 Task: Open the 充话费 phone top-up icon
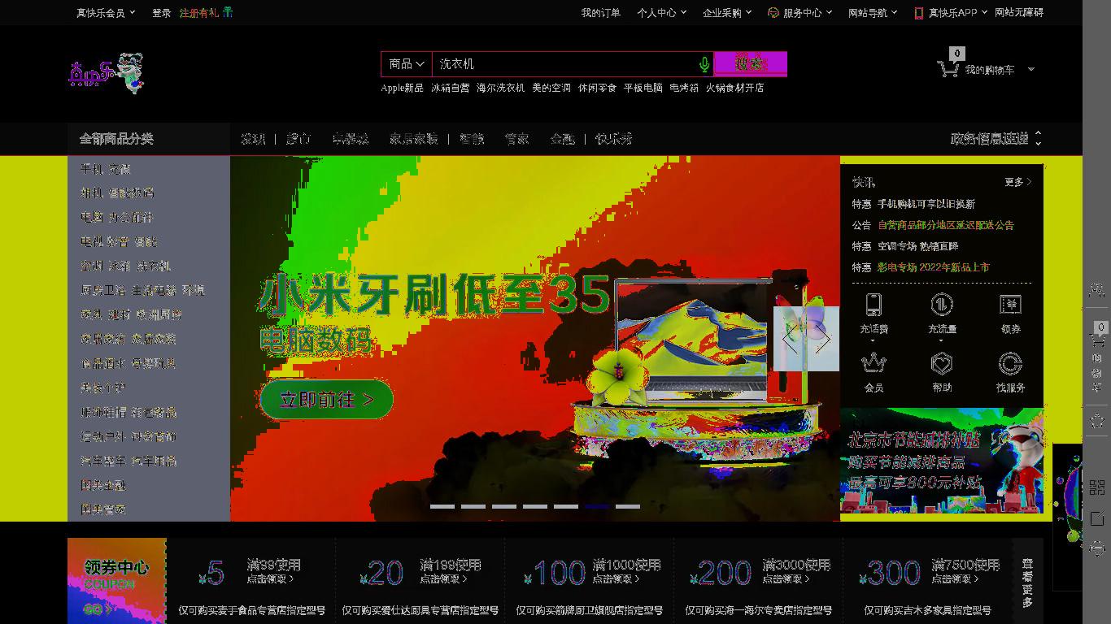pos(874,305)
